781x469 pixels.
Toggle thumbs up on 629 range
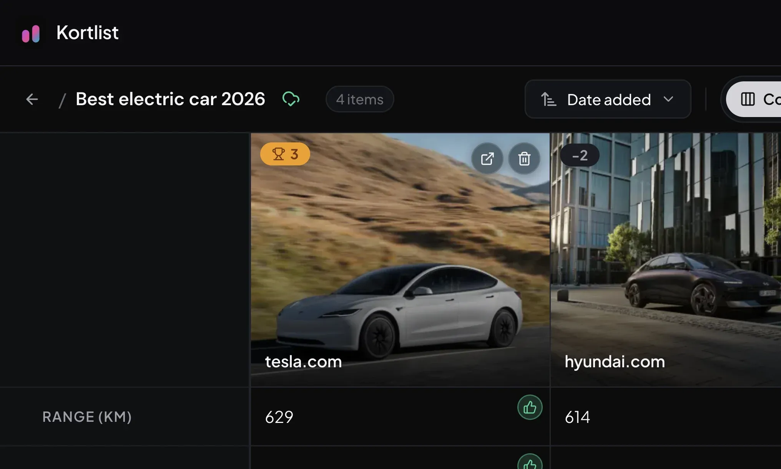[530, 407]
